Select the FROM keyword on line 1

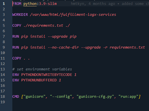click(17, 4)
